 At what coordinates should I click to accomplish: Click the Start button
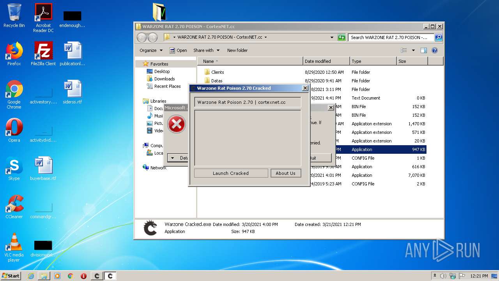11,276
